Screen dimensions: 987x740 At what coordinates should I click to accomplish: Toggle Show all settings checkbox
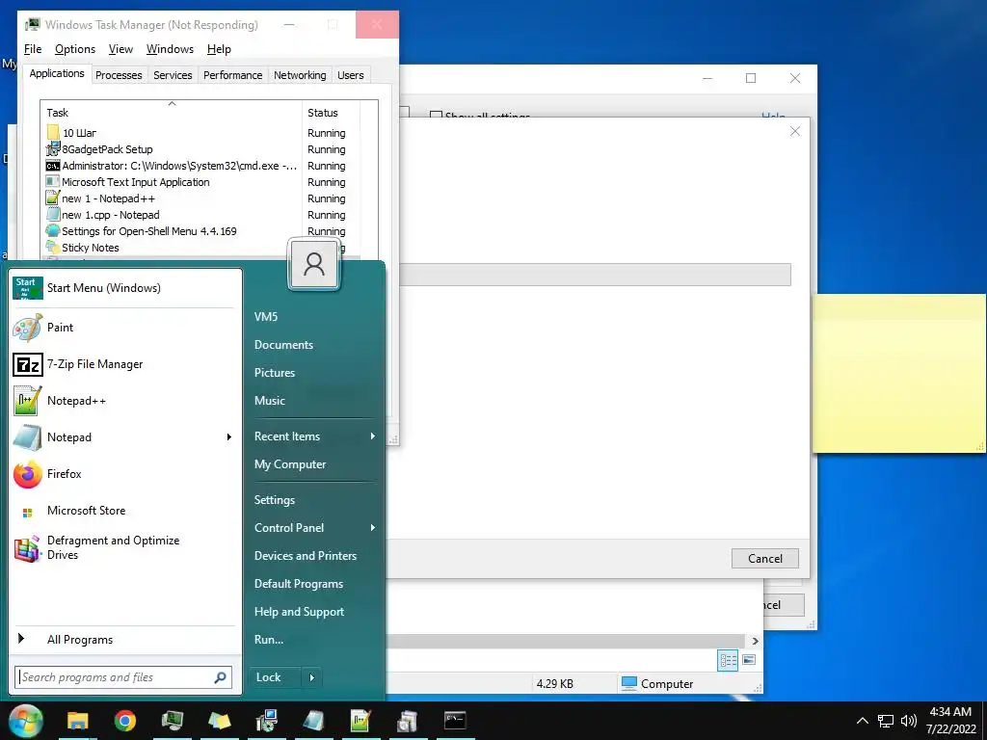(x=435, y=116)
